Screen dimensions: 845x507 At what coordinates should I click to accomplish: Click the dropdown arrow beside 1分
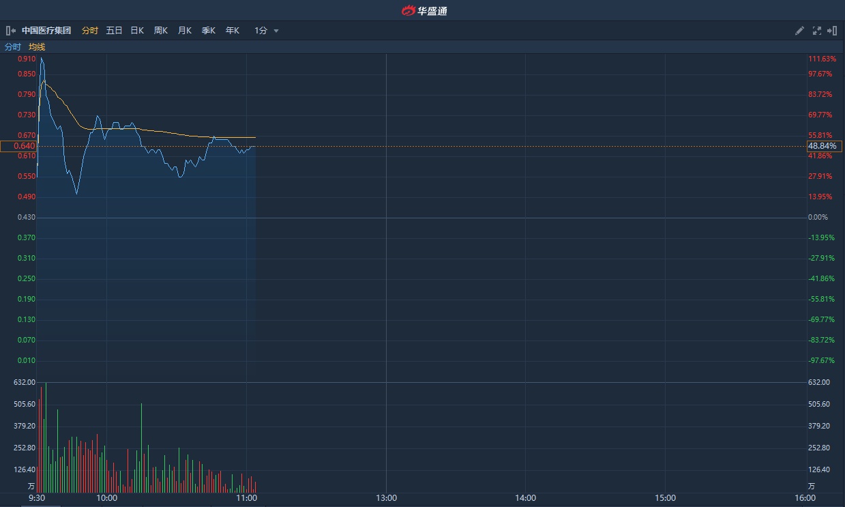[x=276, y=31]
